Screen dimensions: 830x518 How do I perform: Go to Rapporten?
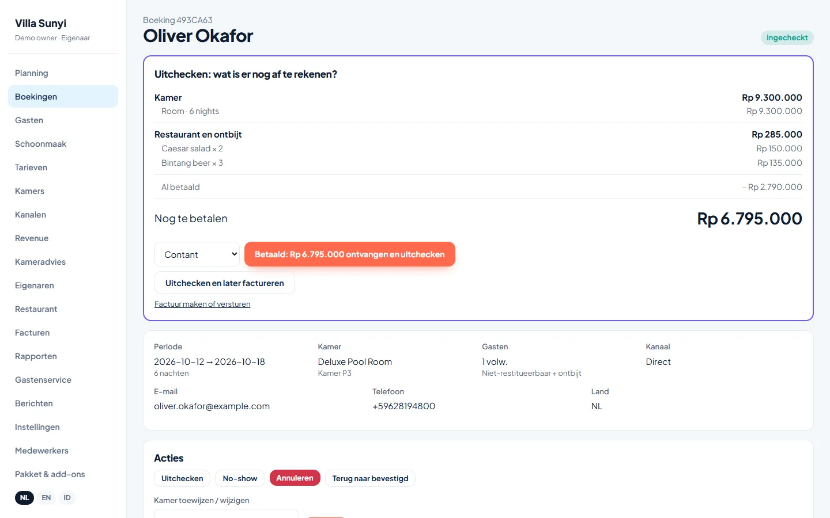(63, 356)
